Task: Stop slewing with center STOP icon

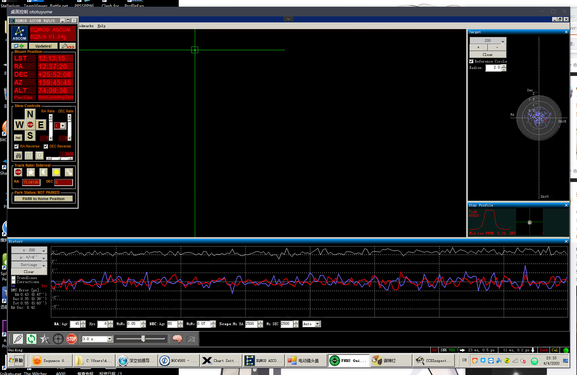Action: [30, 125]
